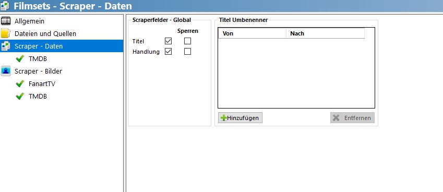Open TMDB under Scraper - Daten
Image resolution: width=443 pixels, height=192 pixels.
(x=38, y=59)
